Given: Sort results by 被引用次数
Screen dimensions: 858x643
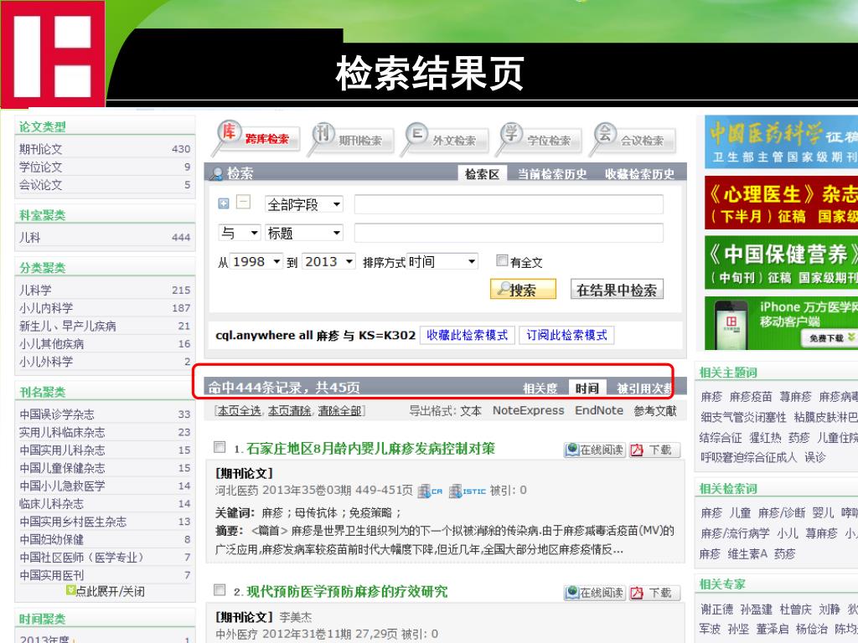Looking at the screenshot, I should pyautogui.click(x=644, y=388).
